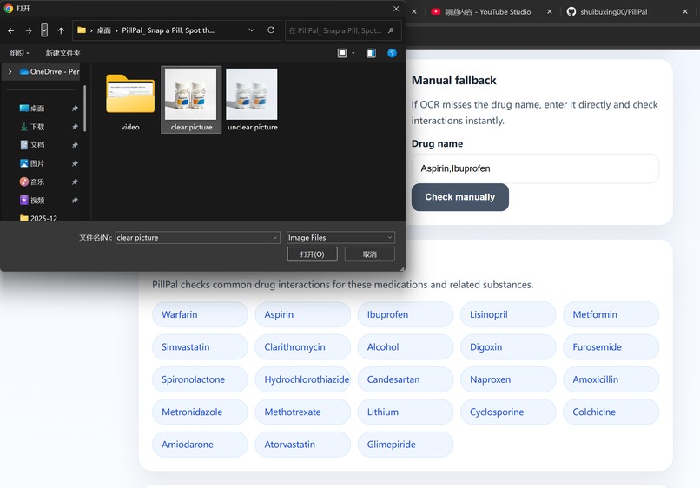
Task: Open 桌面 in quick access
Action: coord(32,108)
